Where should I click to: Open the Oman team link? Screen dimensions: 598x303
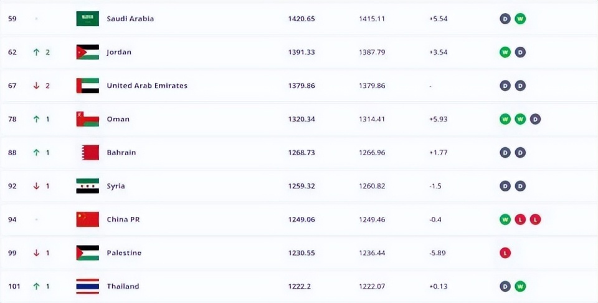pos(118,119)
